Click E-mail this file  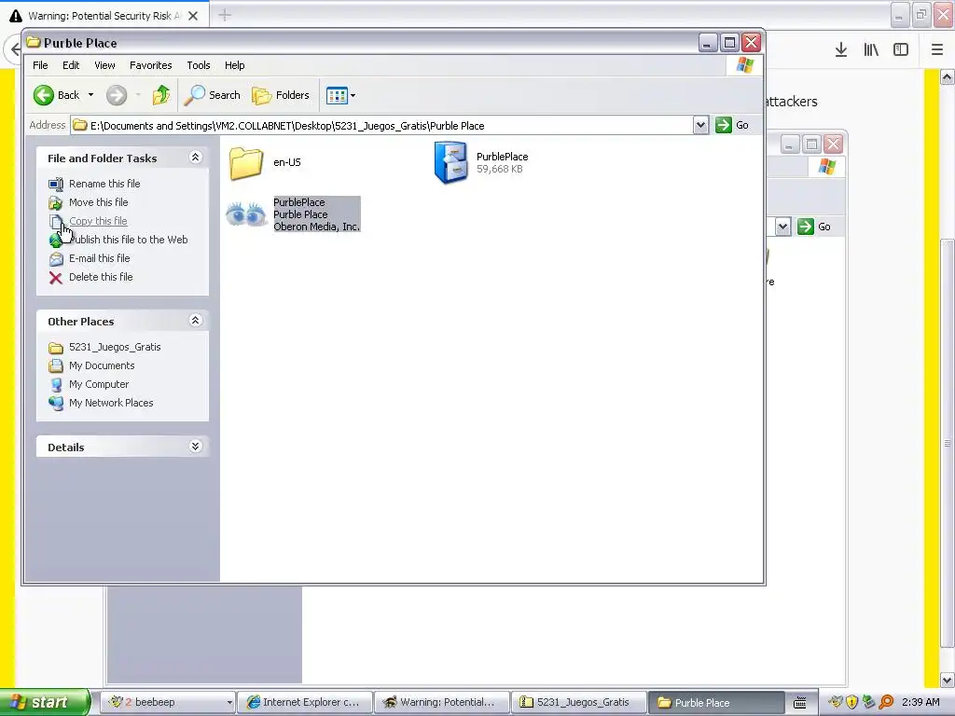(x=99, y=258)
